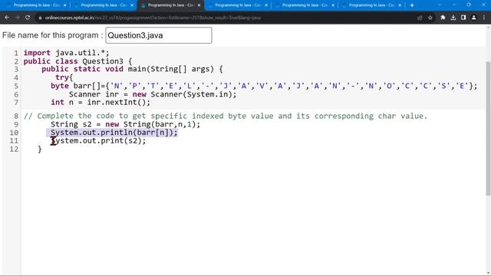The image size is (491, 276).
Task: Close the sixth Programming In Java tab
Action: (400, 5)
